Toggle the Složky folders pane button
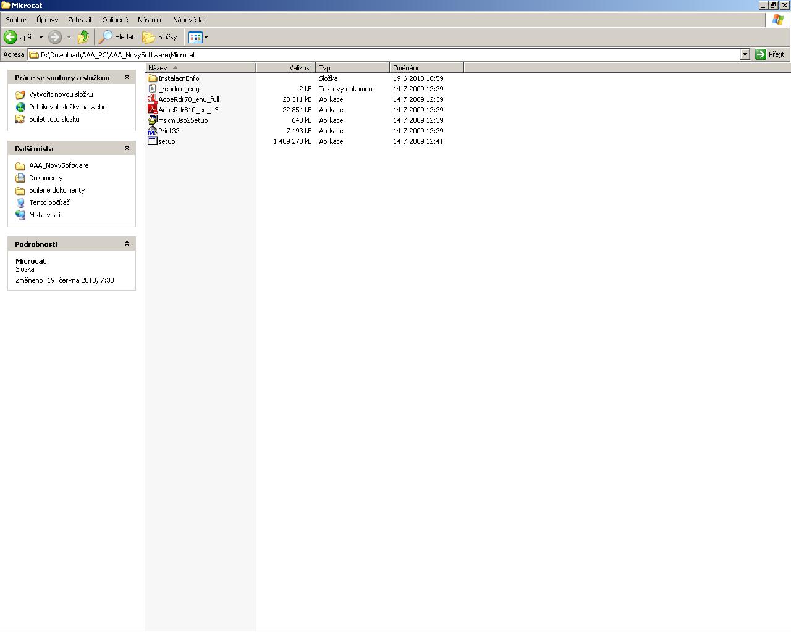This screenshot has width=791, height=632. point(160,37)
